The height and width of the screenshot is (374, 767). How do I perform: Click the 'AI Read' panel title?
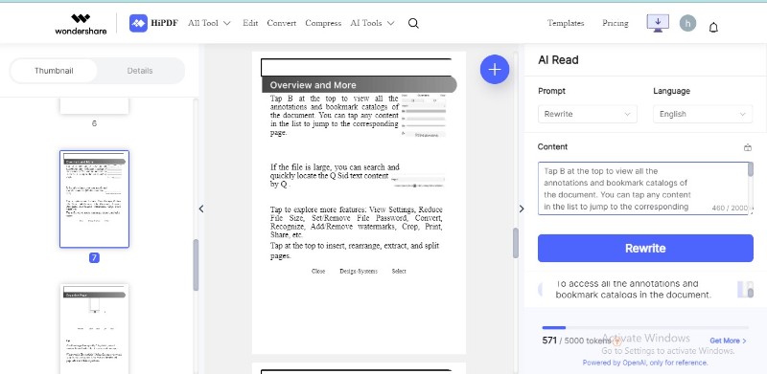pos(558,60)
